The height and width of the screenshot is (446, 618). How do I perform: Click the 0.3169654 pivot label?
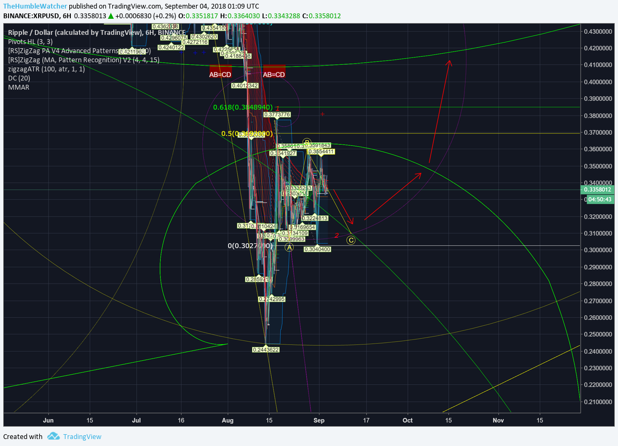(x=302, y=227)
